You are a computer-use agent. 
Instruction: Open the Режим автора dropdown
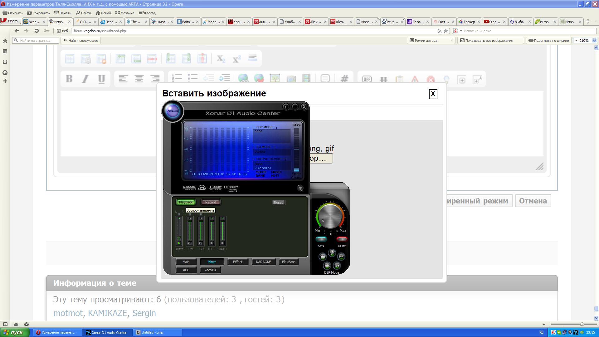(x=431, y=41)
